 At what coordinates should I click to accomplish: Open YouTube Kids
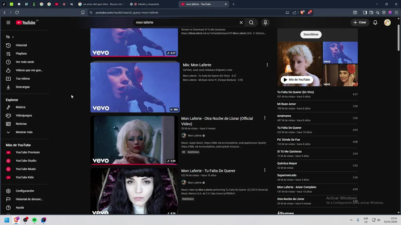24,177
